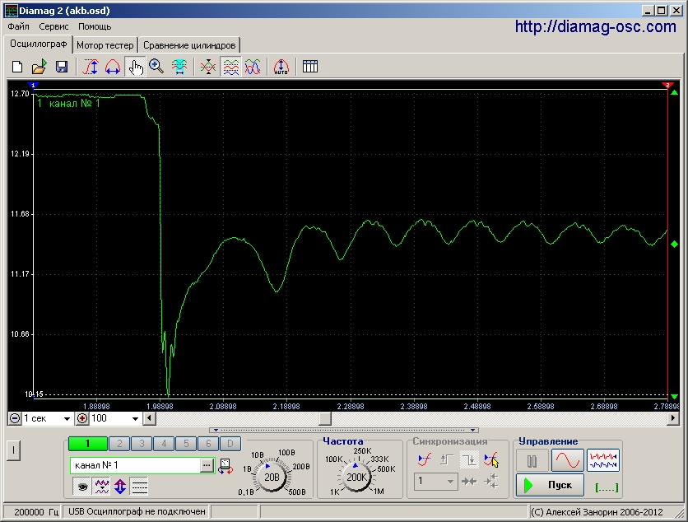This screenshot has height=522, width=688.
Task: Open an oscillogram file with the folder icon
Action: [39, 67]
